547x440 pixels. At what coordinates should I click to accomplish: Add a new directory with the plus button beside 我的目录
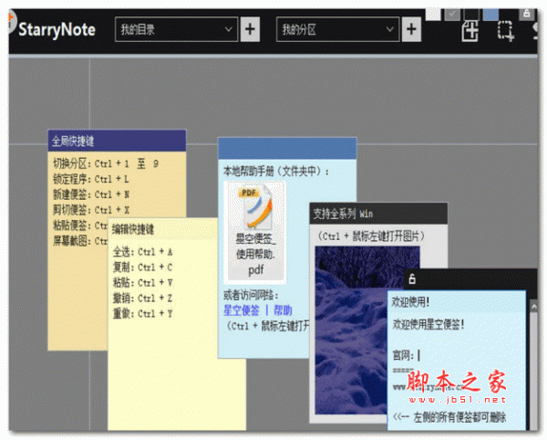(250, 29)
